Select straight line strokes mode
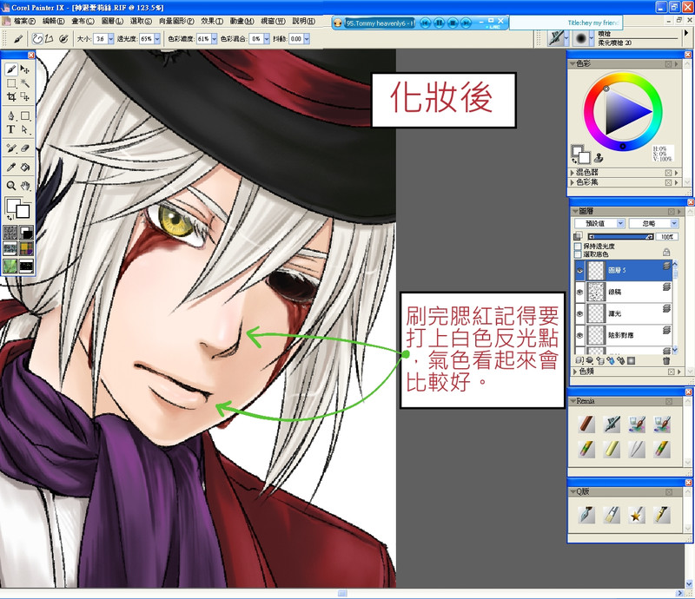This screenshot has width=695, height=599. coord(49,39)
